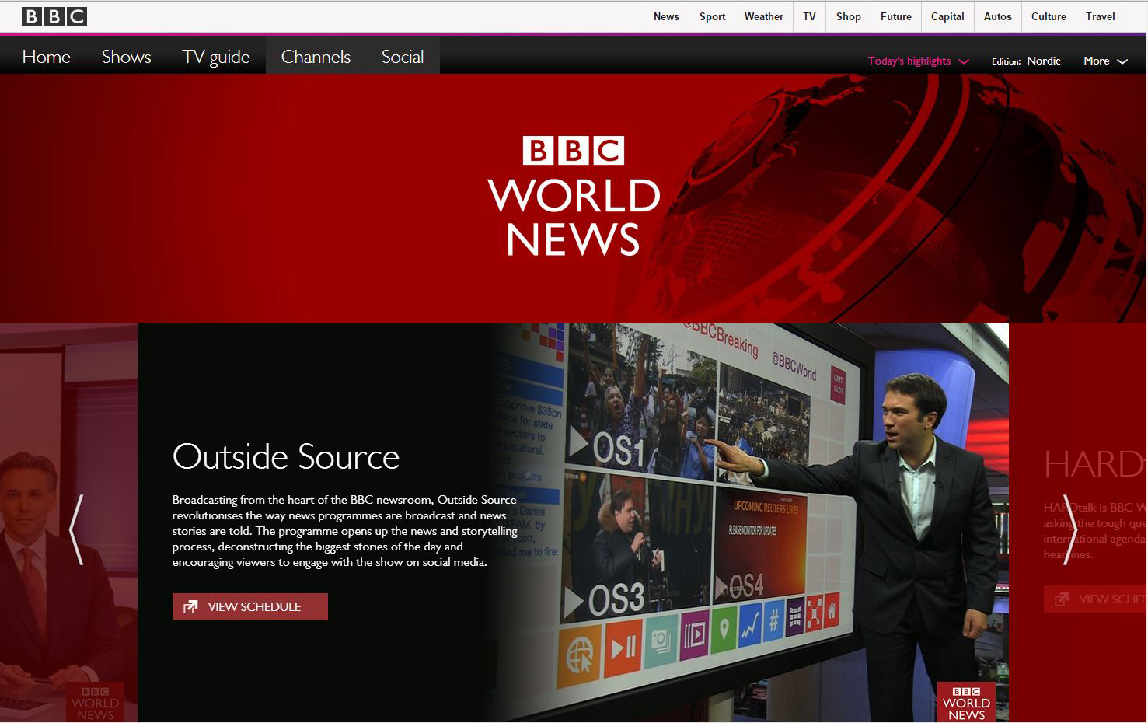1148x723 pixels.
Task: Open the TV guide tab
Action: (216, 57)
